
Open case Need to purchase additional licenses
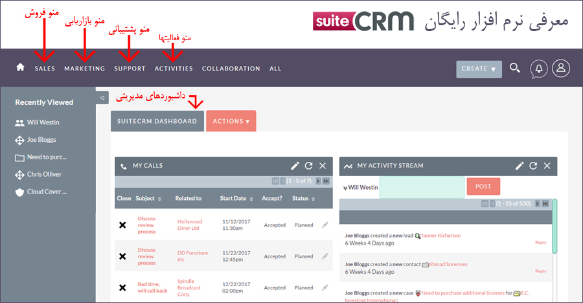click(x=463, y=293)
